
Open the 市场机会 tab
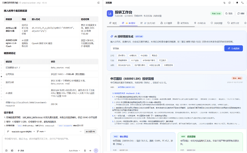pos(200,23)
